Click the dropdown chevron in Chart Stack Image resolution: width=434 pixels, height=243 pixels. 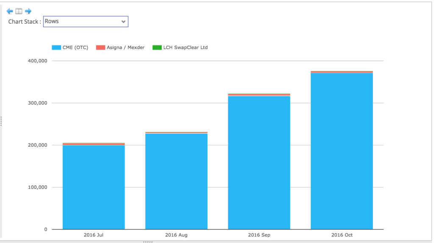click(x=123, y=22)
